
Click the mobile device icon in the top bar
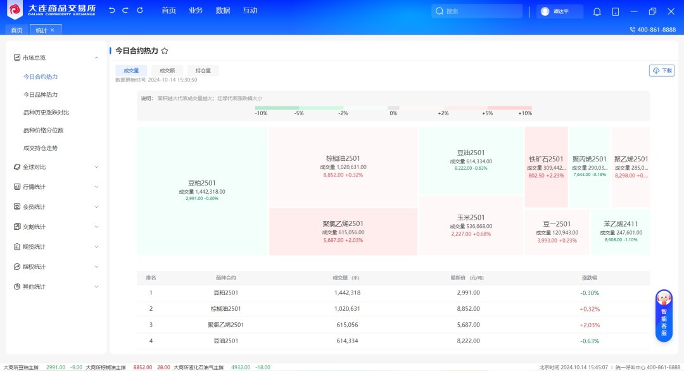click(x=616, y=11)
